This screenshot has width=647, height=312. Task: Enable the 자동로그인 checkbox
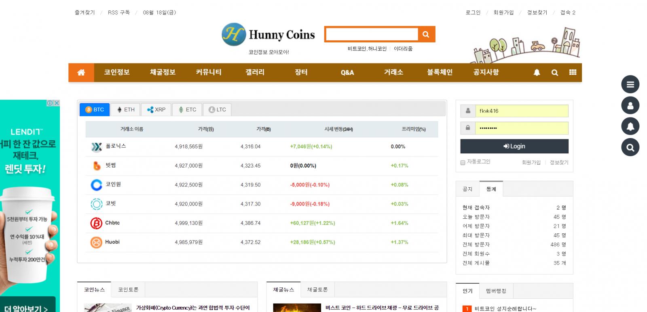(x=463, y=163)
